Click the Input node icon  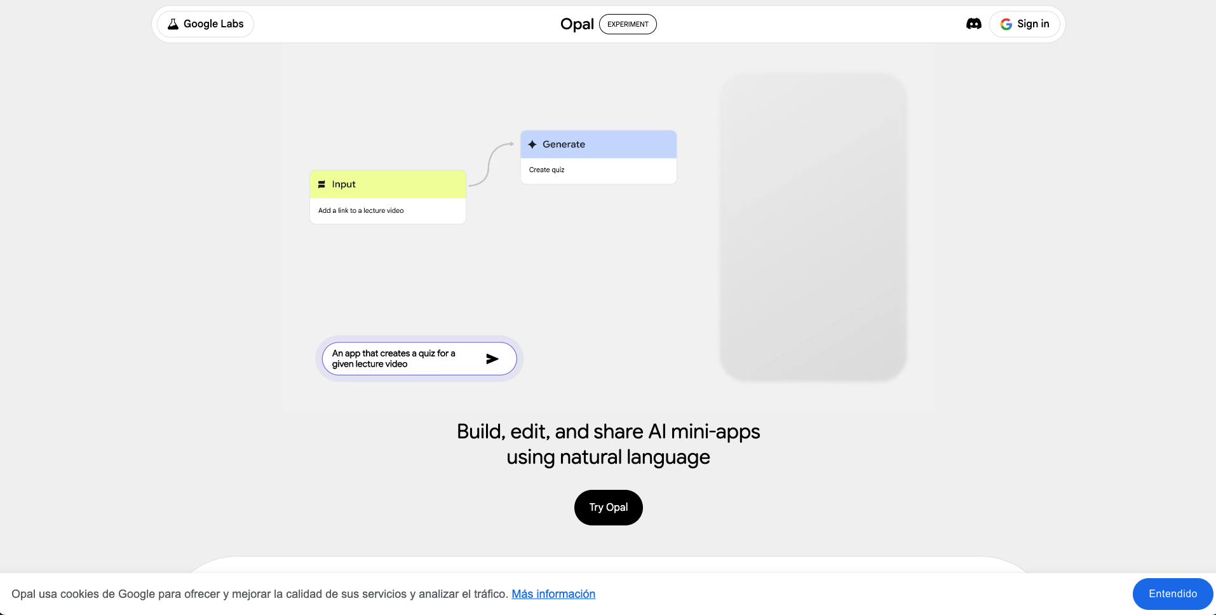click(x=321, y=184)
